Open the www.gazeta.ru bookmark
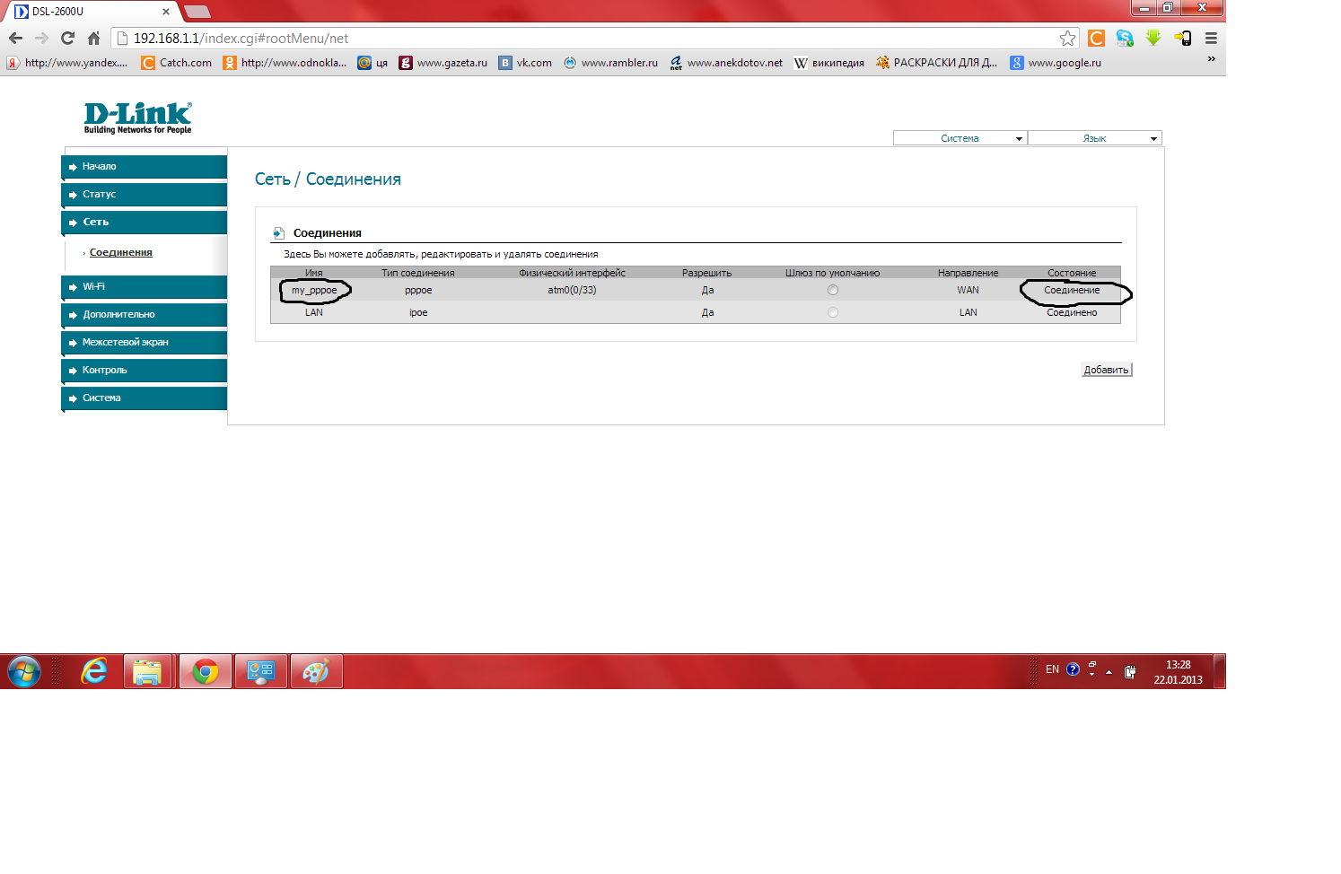This screenshot has width=1341, height=874. pos(443,63)
